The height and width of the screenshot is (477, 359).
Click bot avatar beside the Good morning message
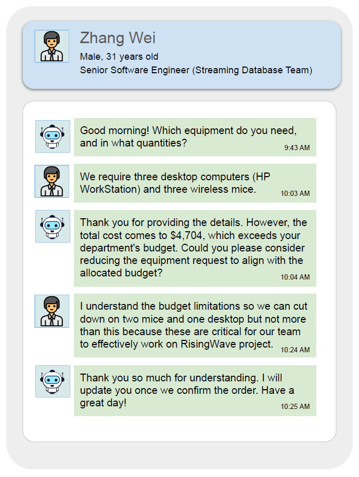click(53, 137)
